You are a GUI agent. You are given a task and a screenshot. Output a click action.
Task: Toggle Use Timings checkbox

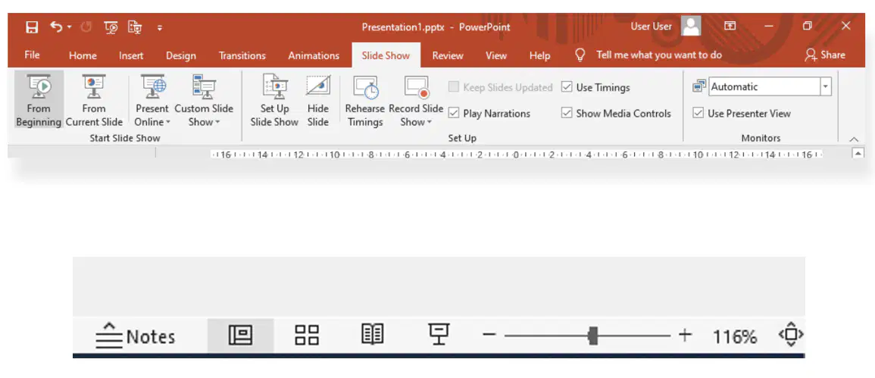pyautogui.click(x=567, y=87)
